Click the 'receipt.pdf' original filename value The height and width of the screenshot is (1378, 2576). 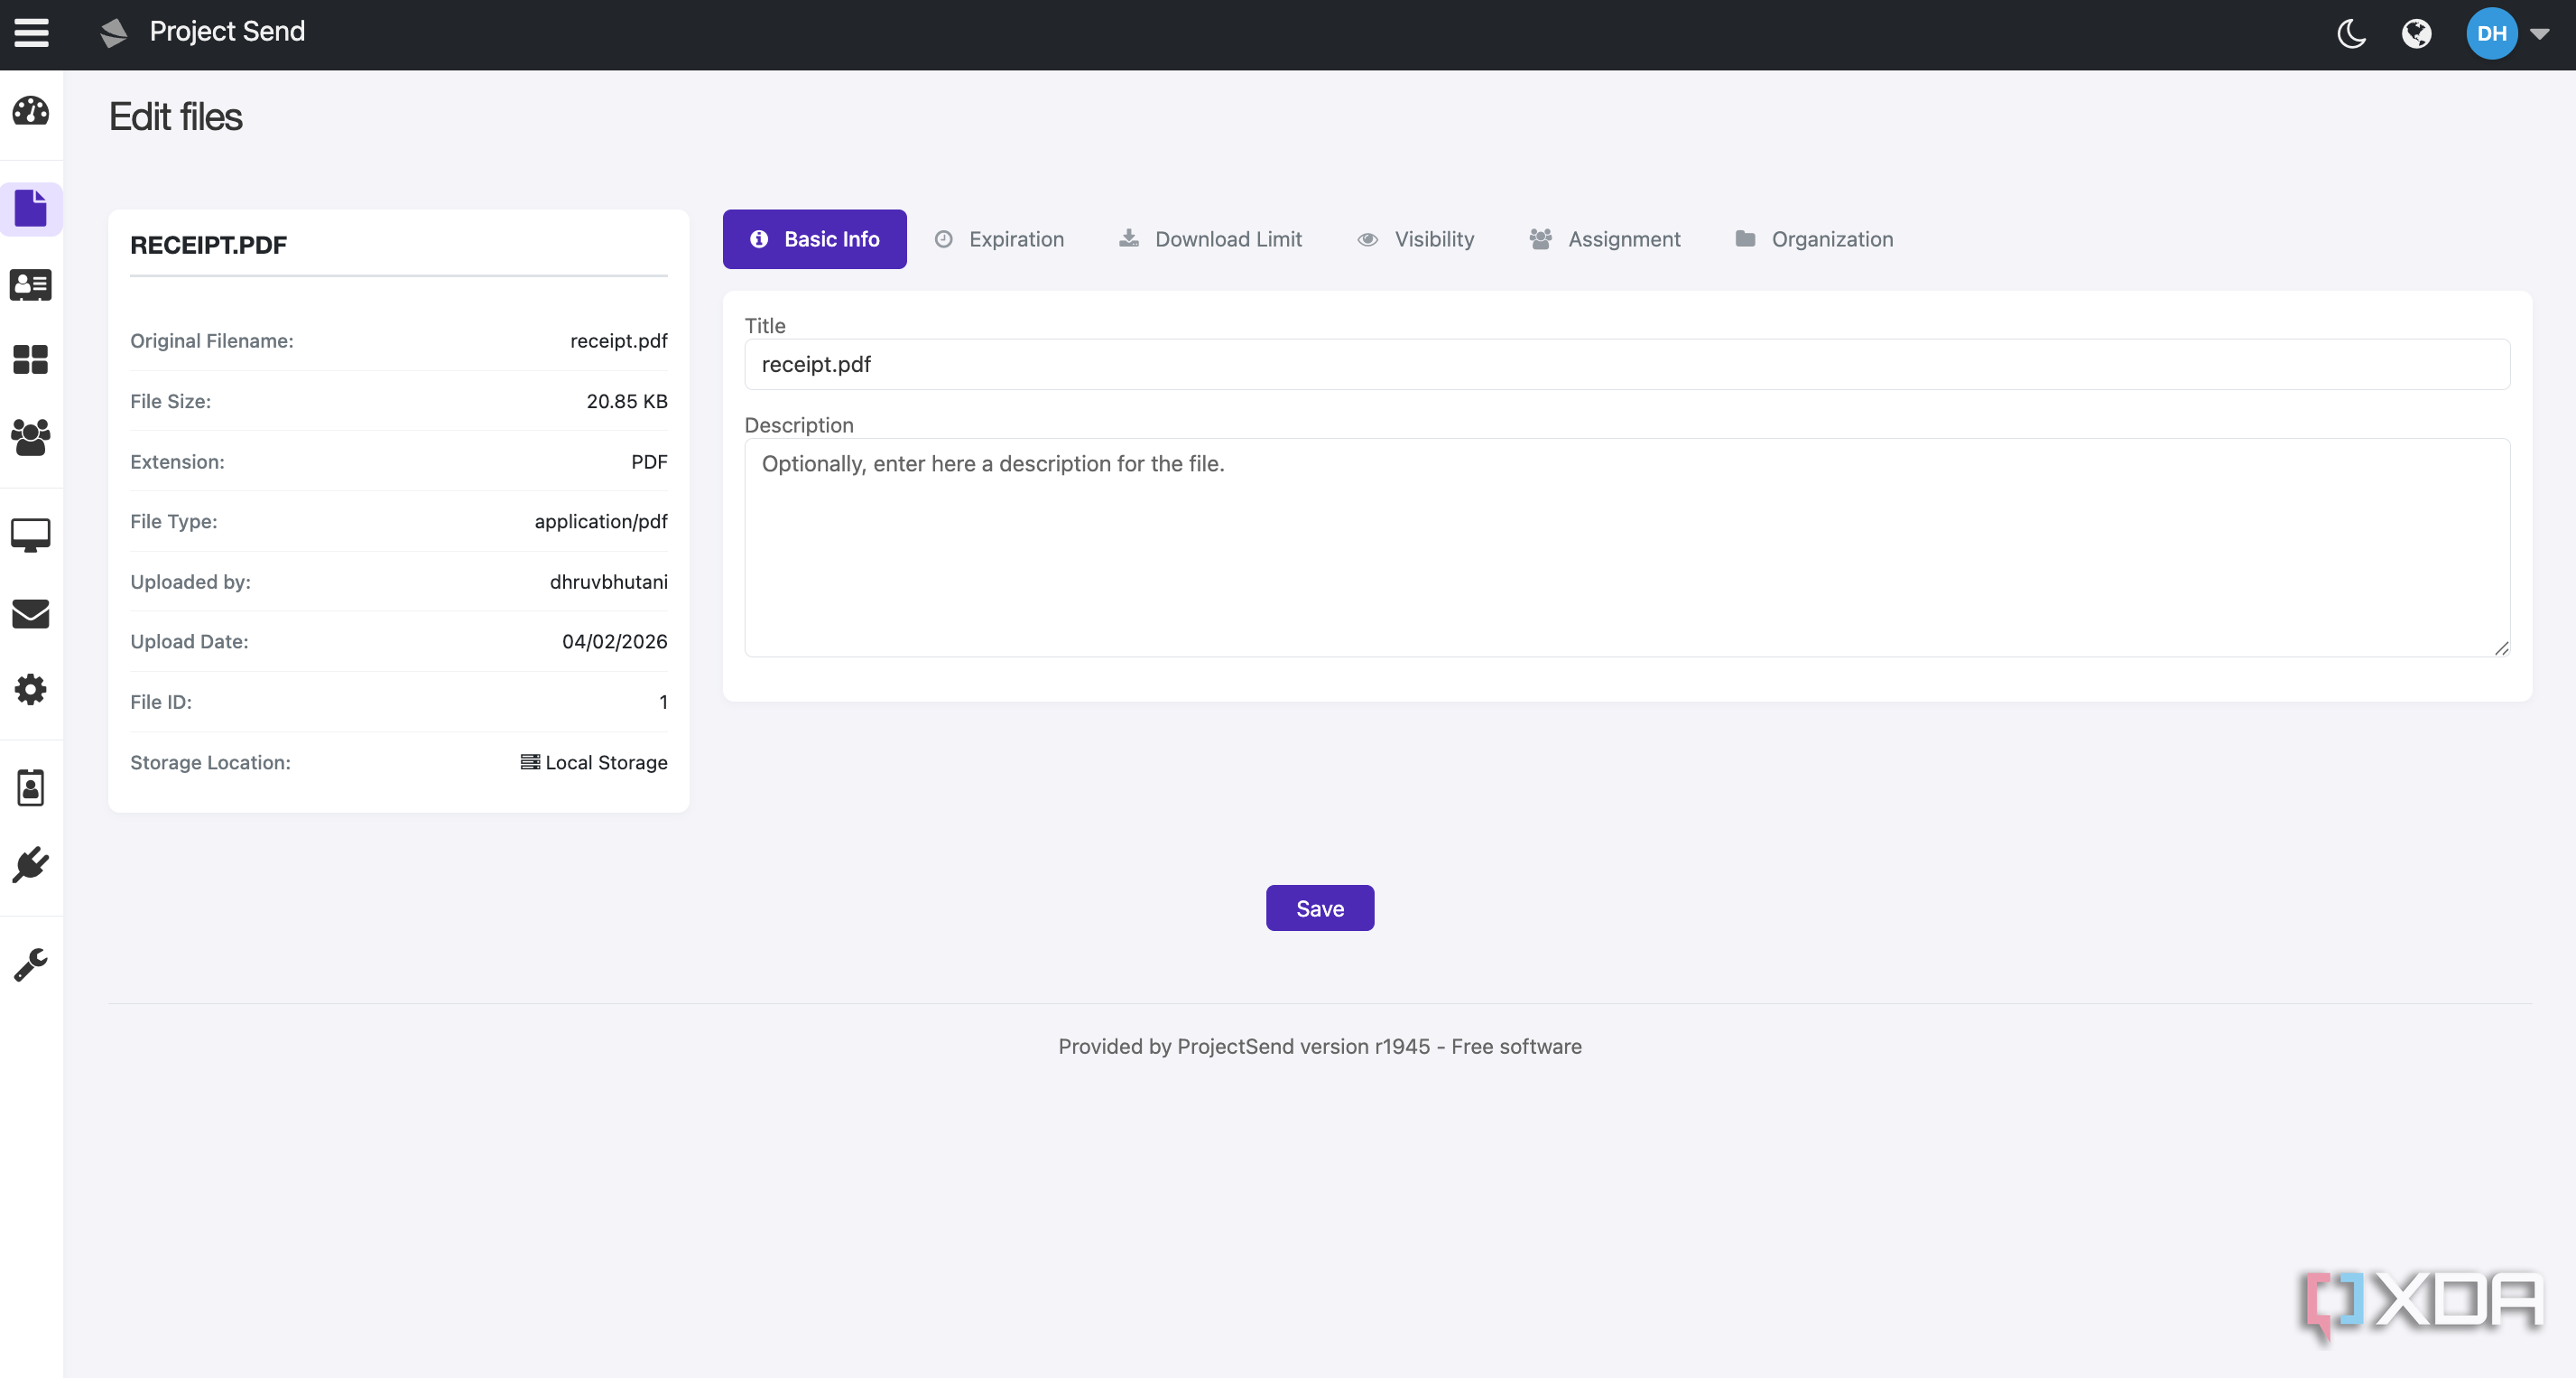(x=619, y=341)
